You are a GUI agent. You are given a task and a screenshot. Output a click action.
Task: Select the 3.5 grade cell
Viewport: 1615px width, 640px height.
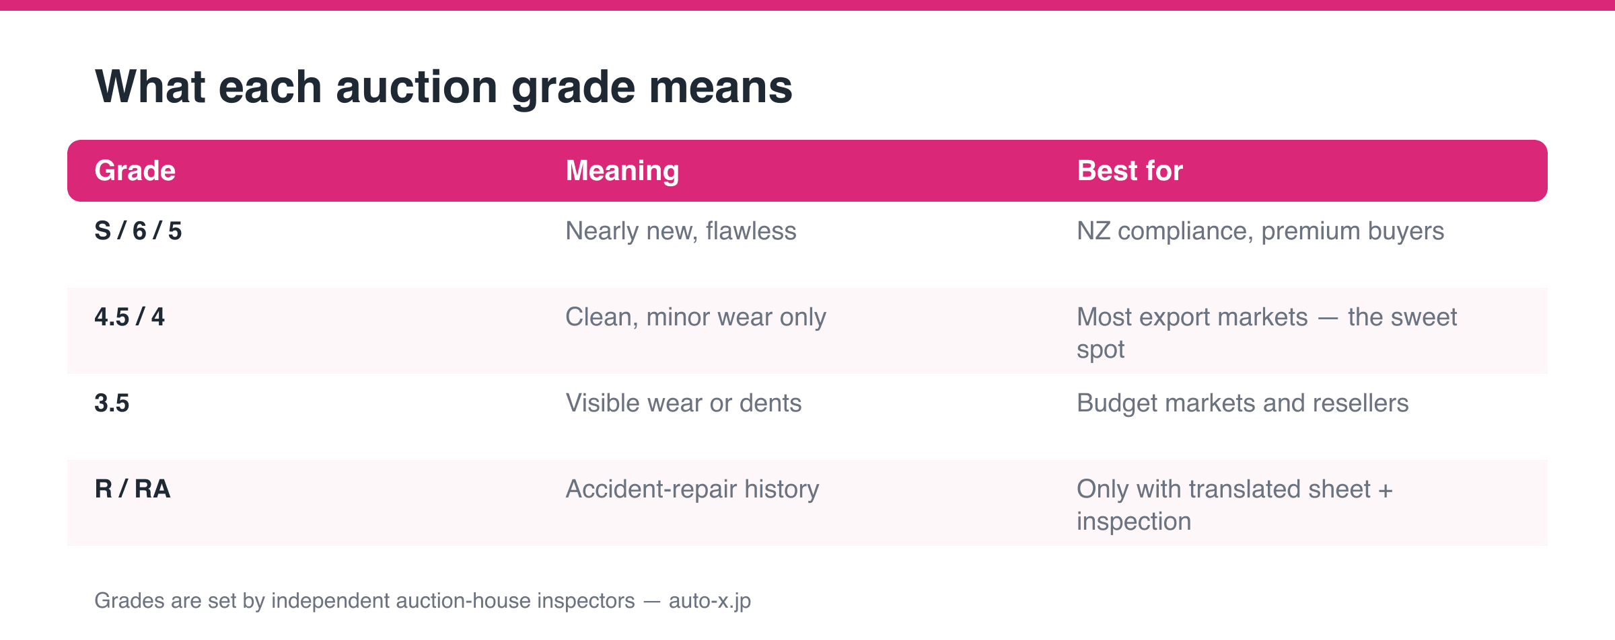click(112, 403)
